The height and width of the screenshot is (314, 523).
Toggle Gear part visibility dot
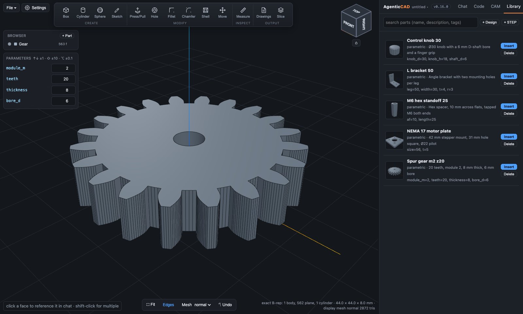pos(9,44)
